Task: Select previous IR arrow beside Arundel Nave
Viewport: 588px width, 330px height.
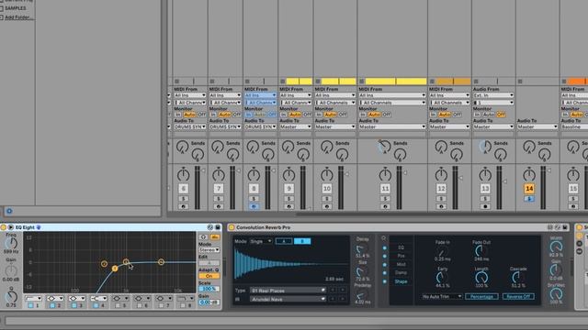Action: click(x=333, y=300)
